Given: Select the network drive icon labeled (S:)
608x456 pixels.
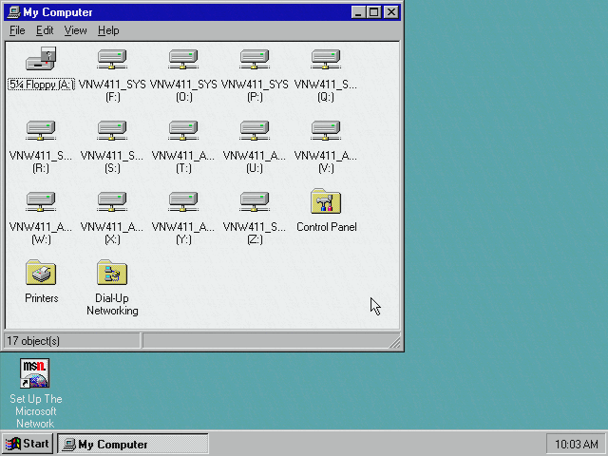Looking at the screenshot, I should click(112, 130).
